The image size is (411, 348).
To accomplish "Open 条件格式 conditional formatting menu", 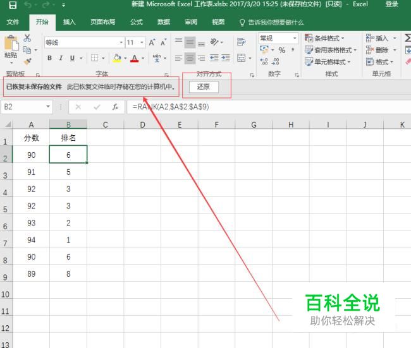I will 324,39.
